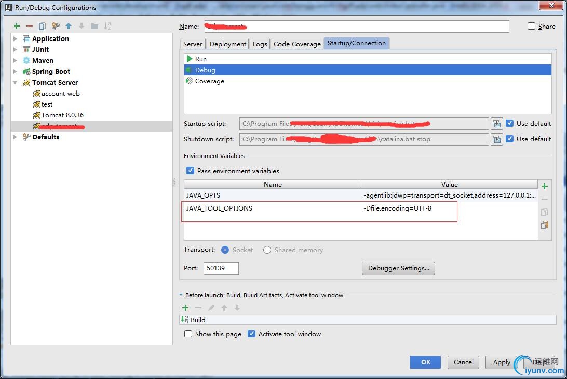Choose Socket transport radio button

225,250
